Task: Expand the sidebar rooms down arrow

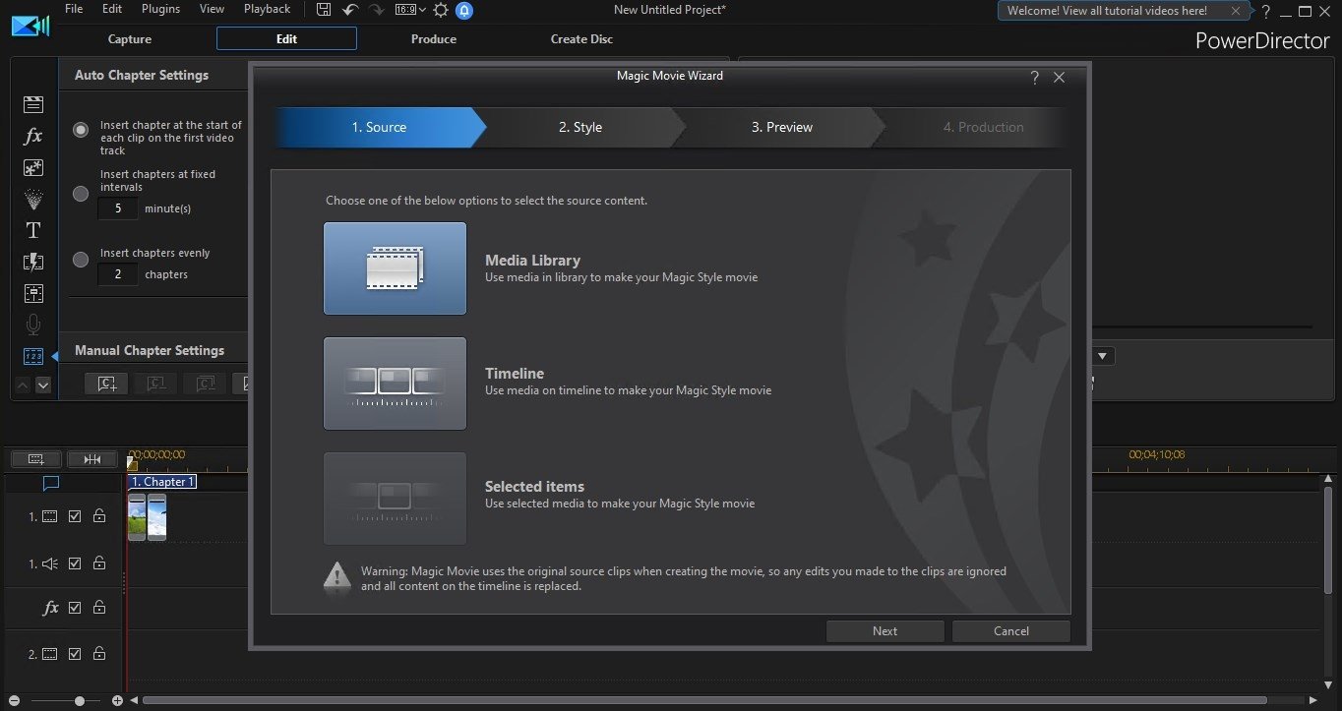Action: [42, 385]
